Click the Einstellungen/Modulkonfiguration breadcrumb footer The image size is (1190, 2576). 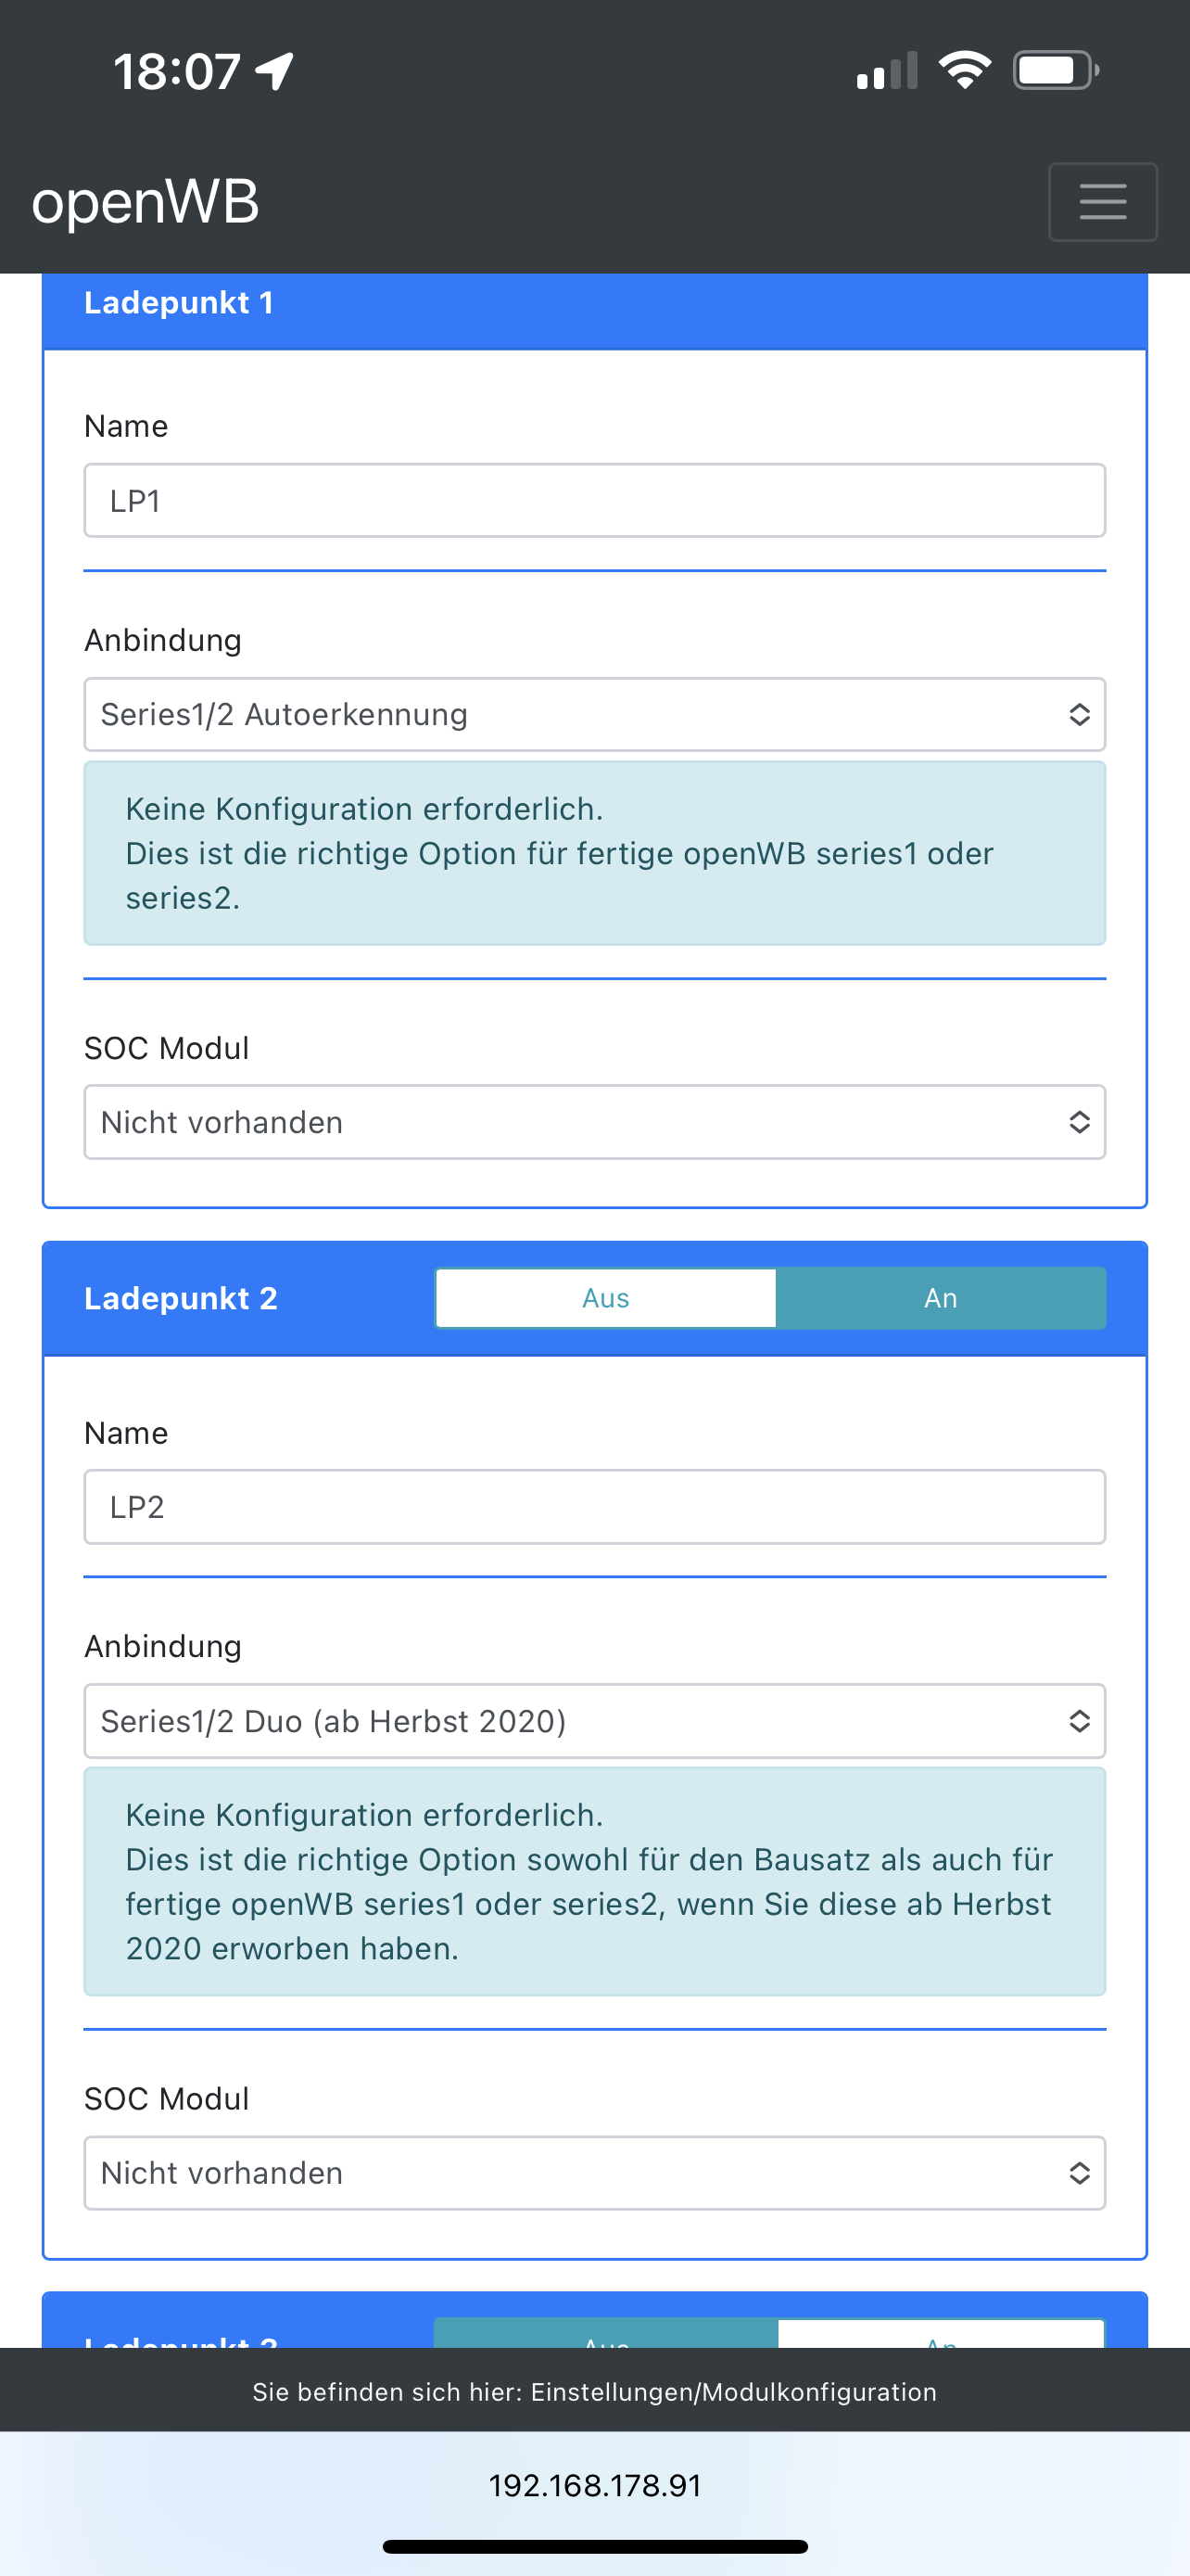coord(594,2392)
